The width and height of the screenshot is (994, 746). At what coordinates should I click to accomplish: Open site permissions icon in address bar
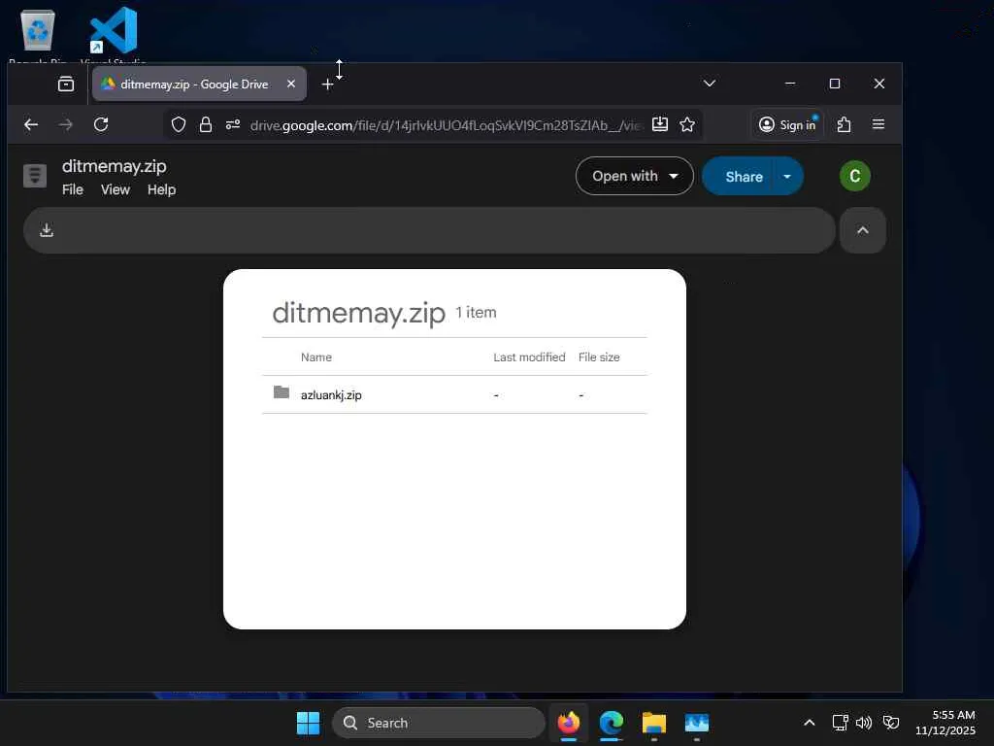(x=233, y=124)
